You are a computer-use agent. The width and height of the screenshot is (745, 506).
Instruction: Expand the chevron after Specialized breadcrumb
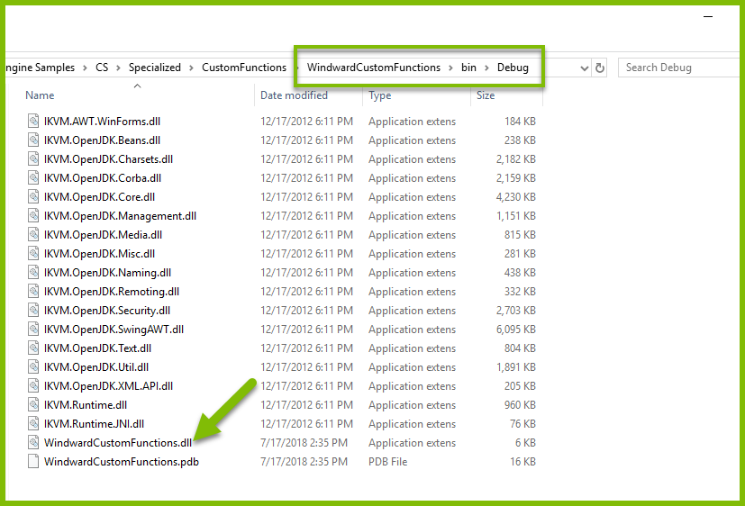click(x=191, y=68)
